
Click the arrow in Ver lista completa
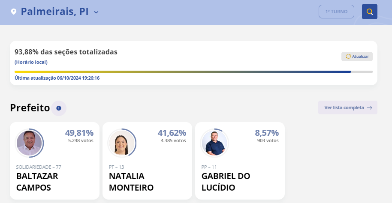(x=369, y=107)
